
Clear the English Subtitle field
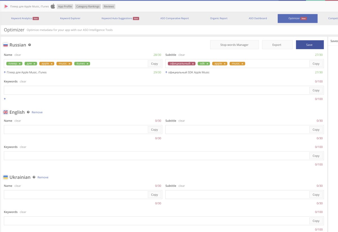coord(182,121)
